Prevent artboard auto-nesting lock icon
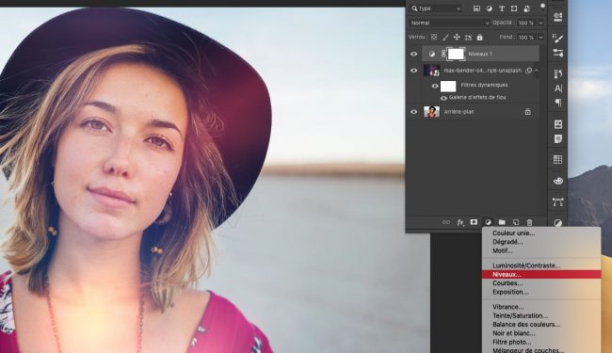The height and width of the screenshot is (353, 612). [x=468, y=38]
